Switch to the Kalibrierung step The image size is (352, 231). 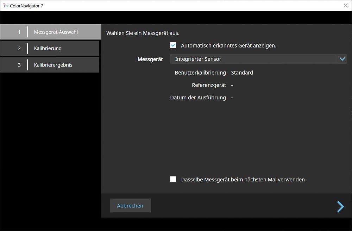coord(48,48)
